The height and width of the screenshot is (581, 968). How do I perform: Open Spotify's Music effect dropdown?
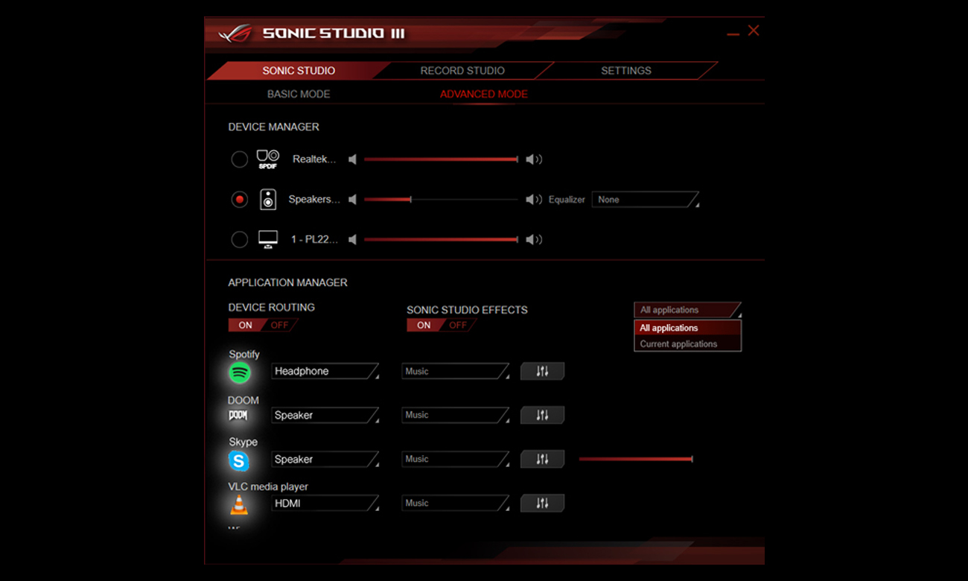click(456, 371)
